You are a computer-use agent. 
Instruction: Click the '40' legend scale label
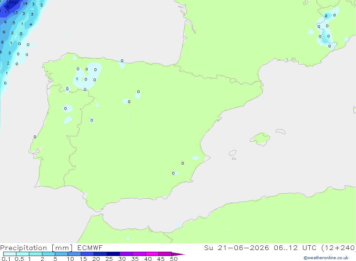point(148,259)
